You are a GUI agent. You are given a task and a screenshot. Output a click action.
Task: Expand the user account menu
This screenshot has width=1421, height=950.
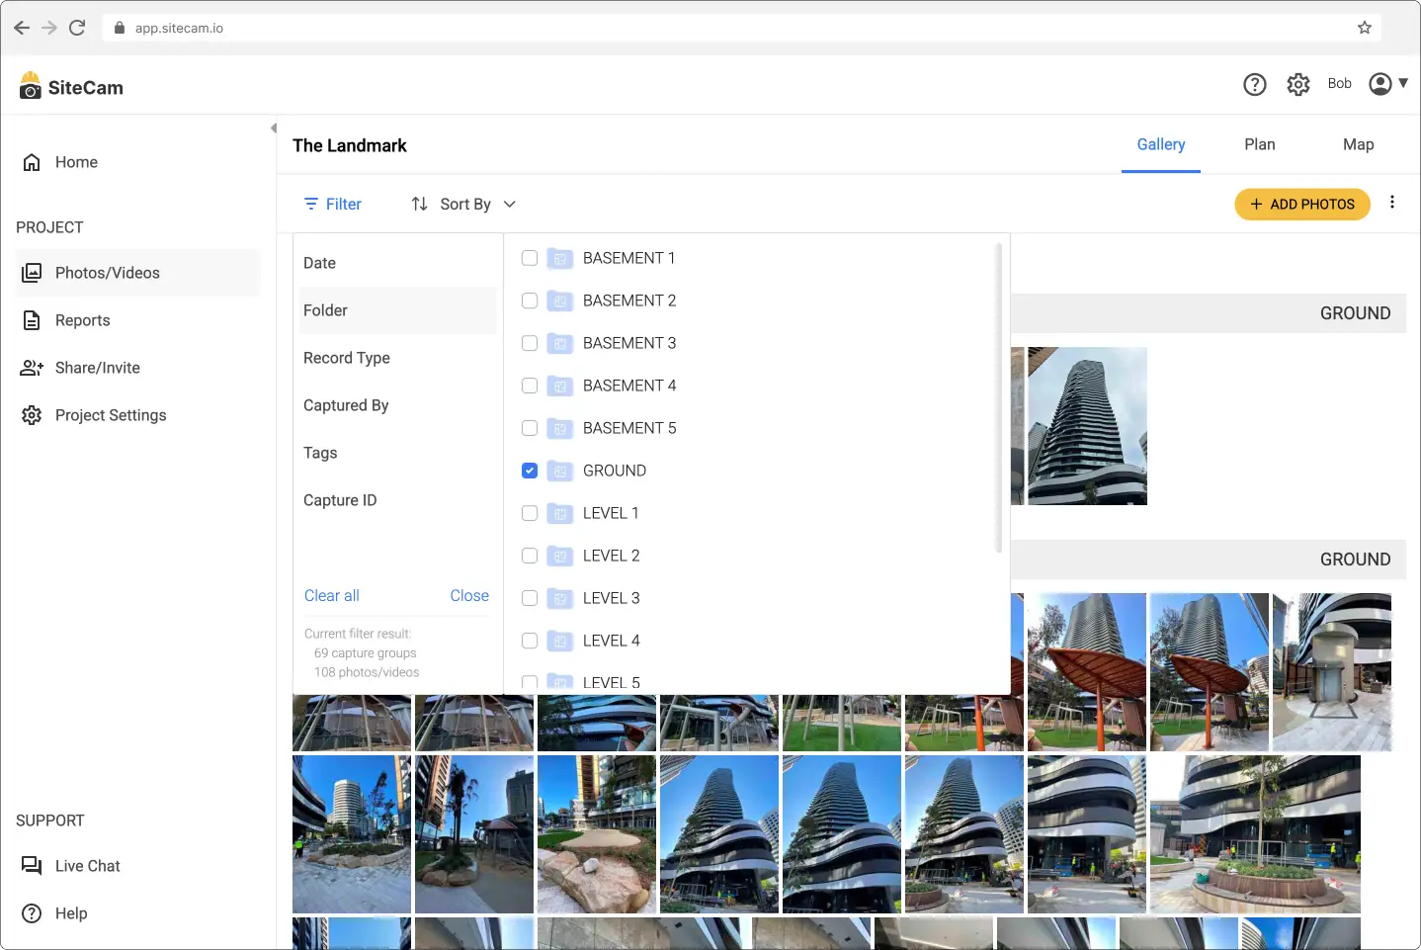tap(1388, 84)
